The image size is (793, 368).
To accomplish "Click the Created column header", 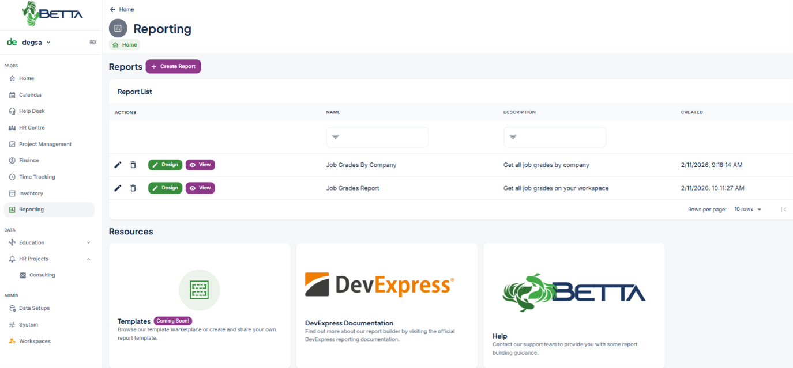I will pos(692,112).
